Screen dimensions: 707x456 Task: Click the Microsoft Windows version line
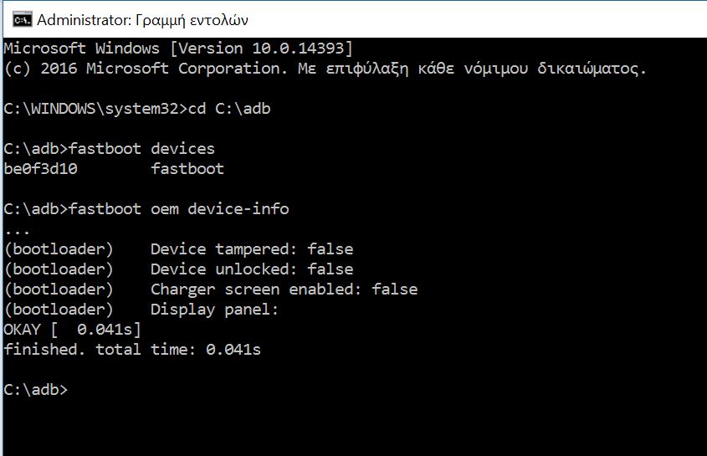[178, 48]
